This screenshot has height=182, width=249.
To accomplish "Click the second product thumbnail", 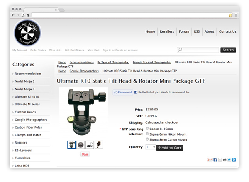I will click(x=81, y=145).
